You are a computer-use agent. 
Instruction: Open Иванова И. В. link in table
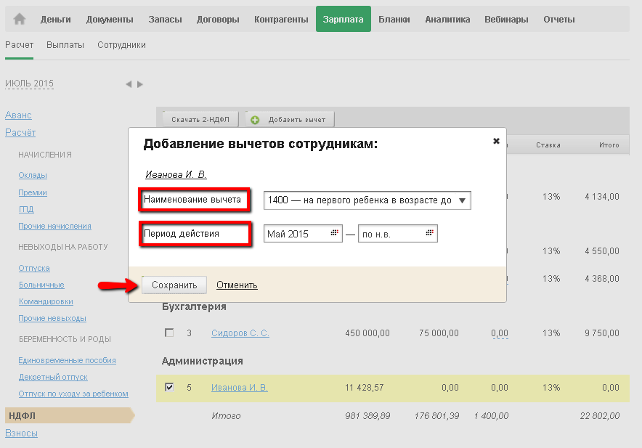[x=240, y=388]
